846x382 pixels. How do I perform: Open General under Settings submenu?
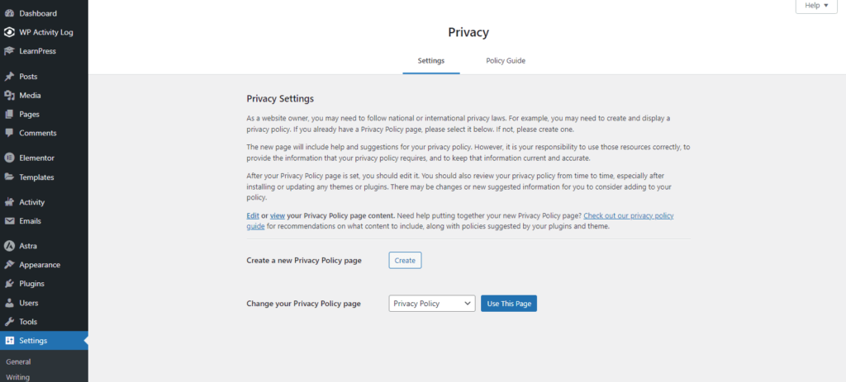[18, 361]
